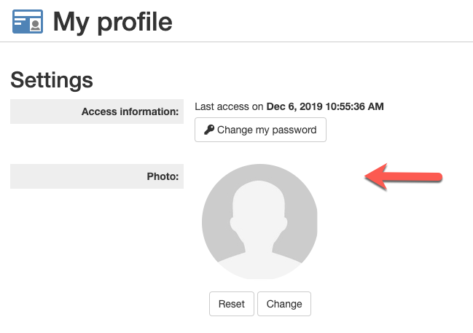Viewport: 473px width, 333px height.
Task: Click the access time "10:55:36 AM"
Action: [x=355, y=106]
